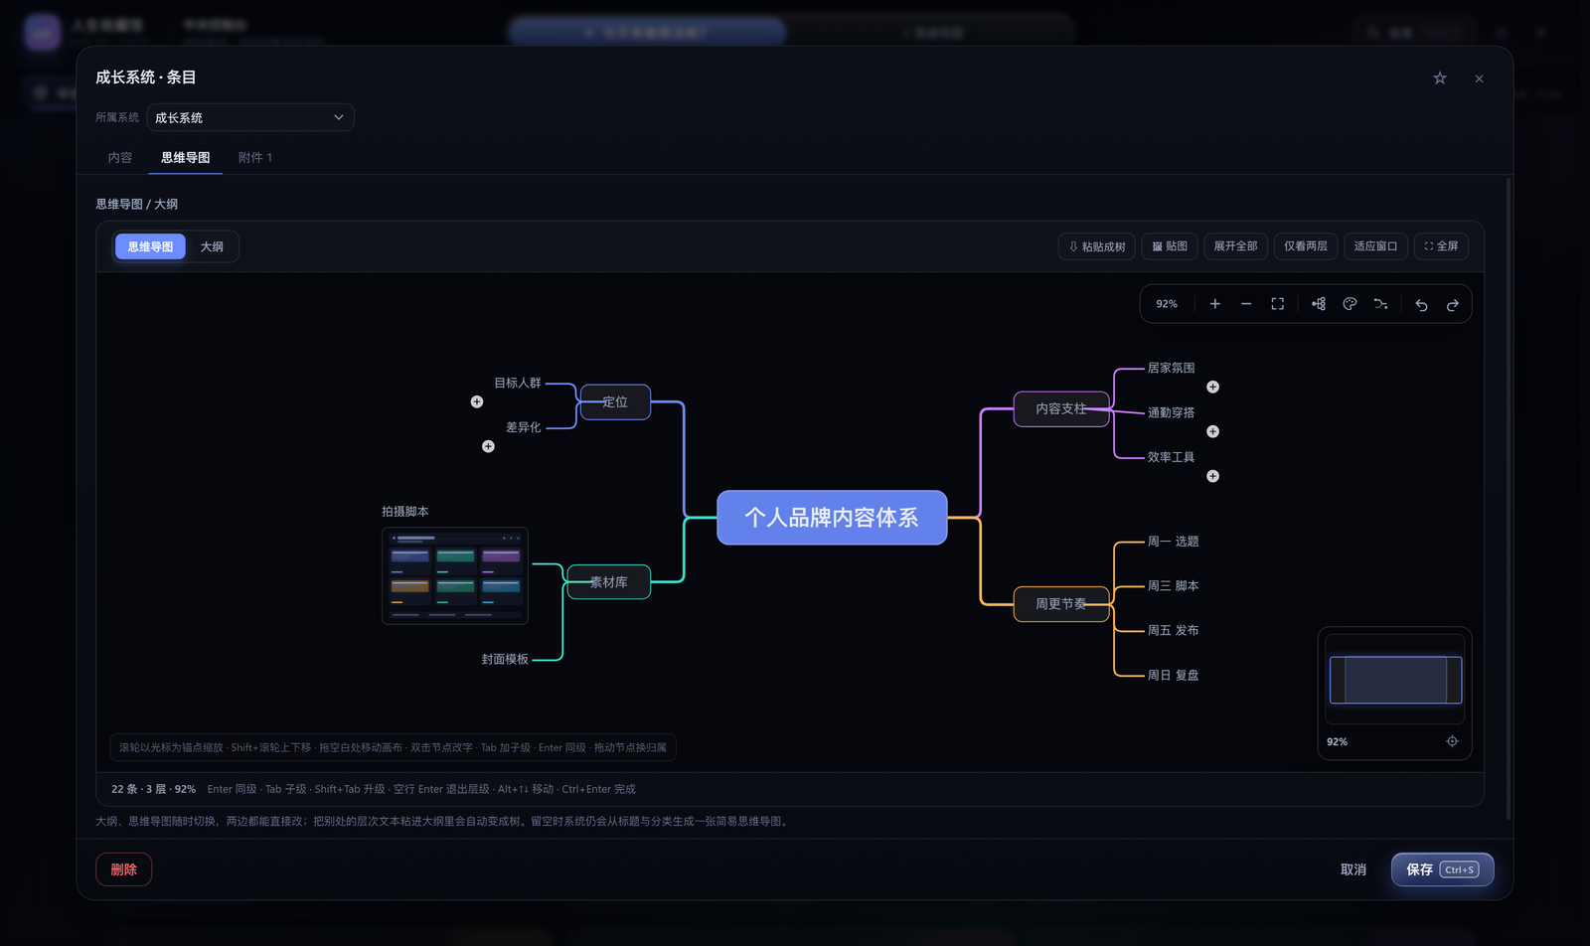Click the 贴图 button
The height and width of the screenshot is (946, 1590).
click(x=1170, y=246)
